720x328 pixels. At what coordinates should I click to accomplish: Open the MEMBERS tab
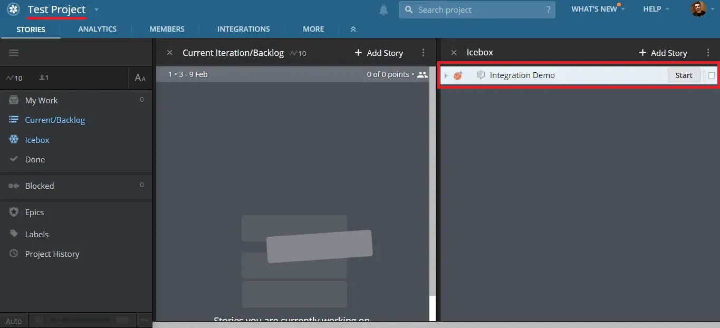click(x=167, y=29)
